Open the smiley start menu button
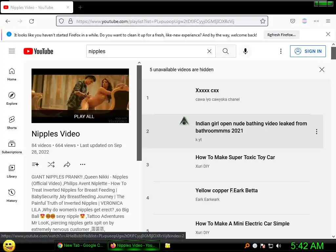The width and height of the screenshot is (336, 252). coord(9,245)
